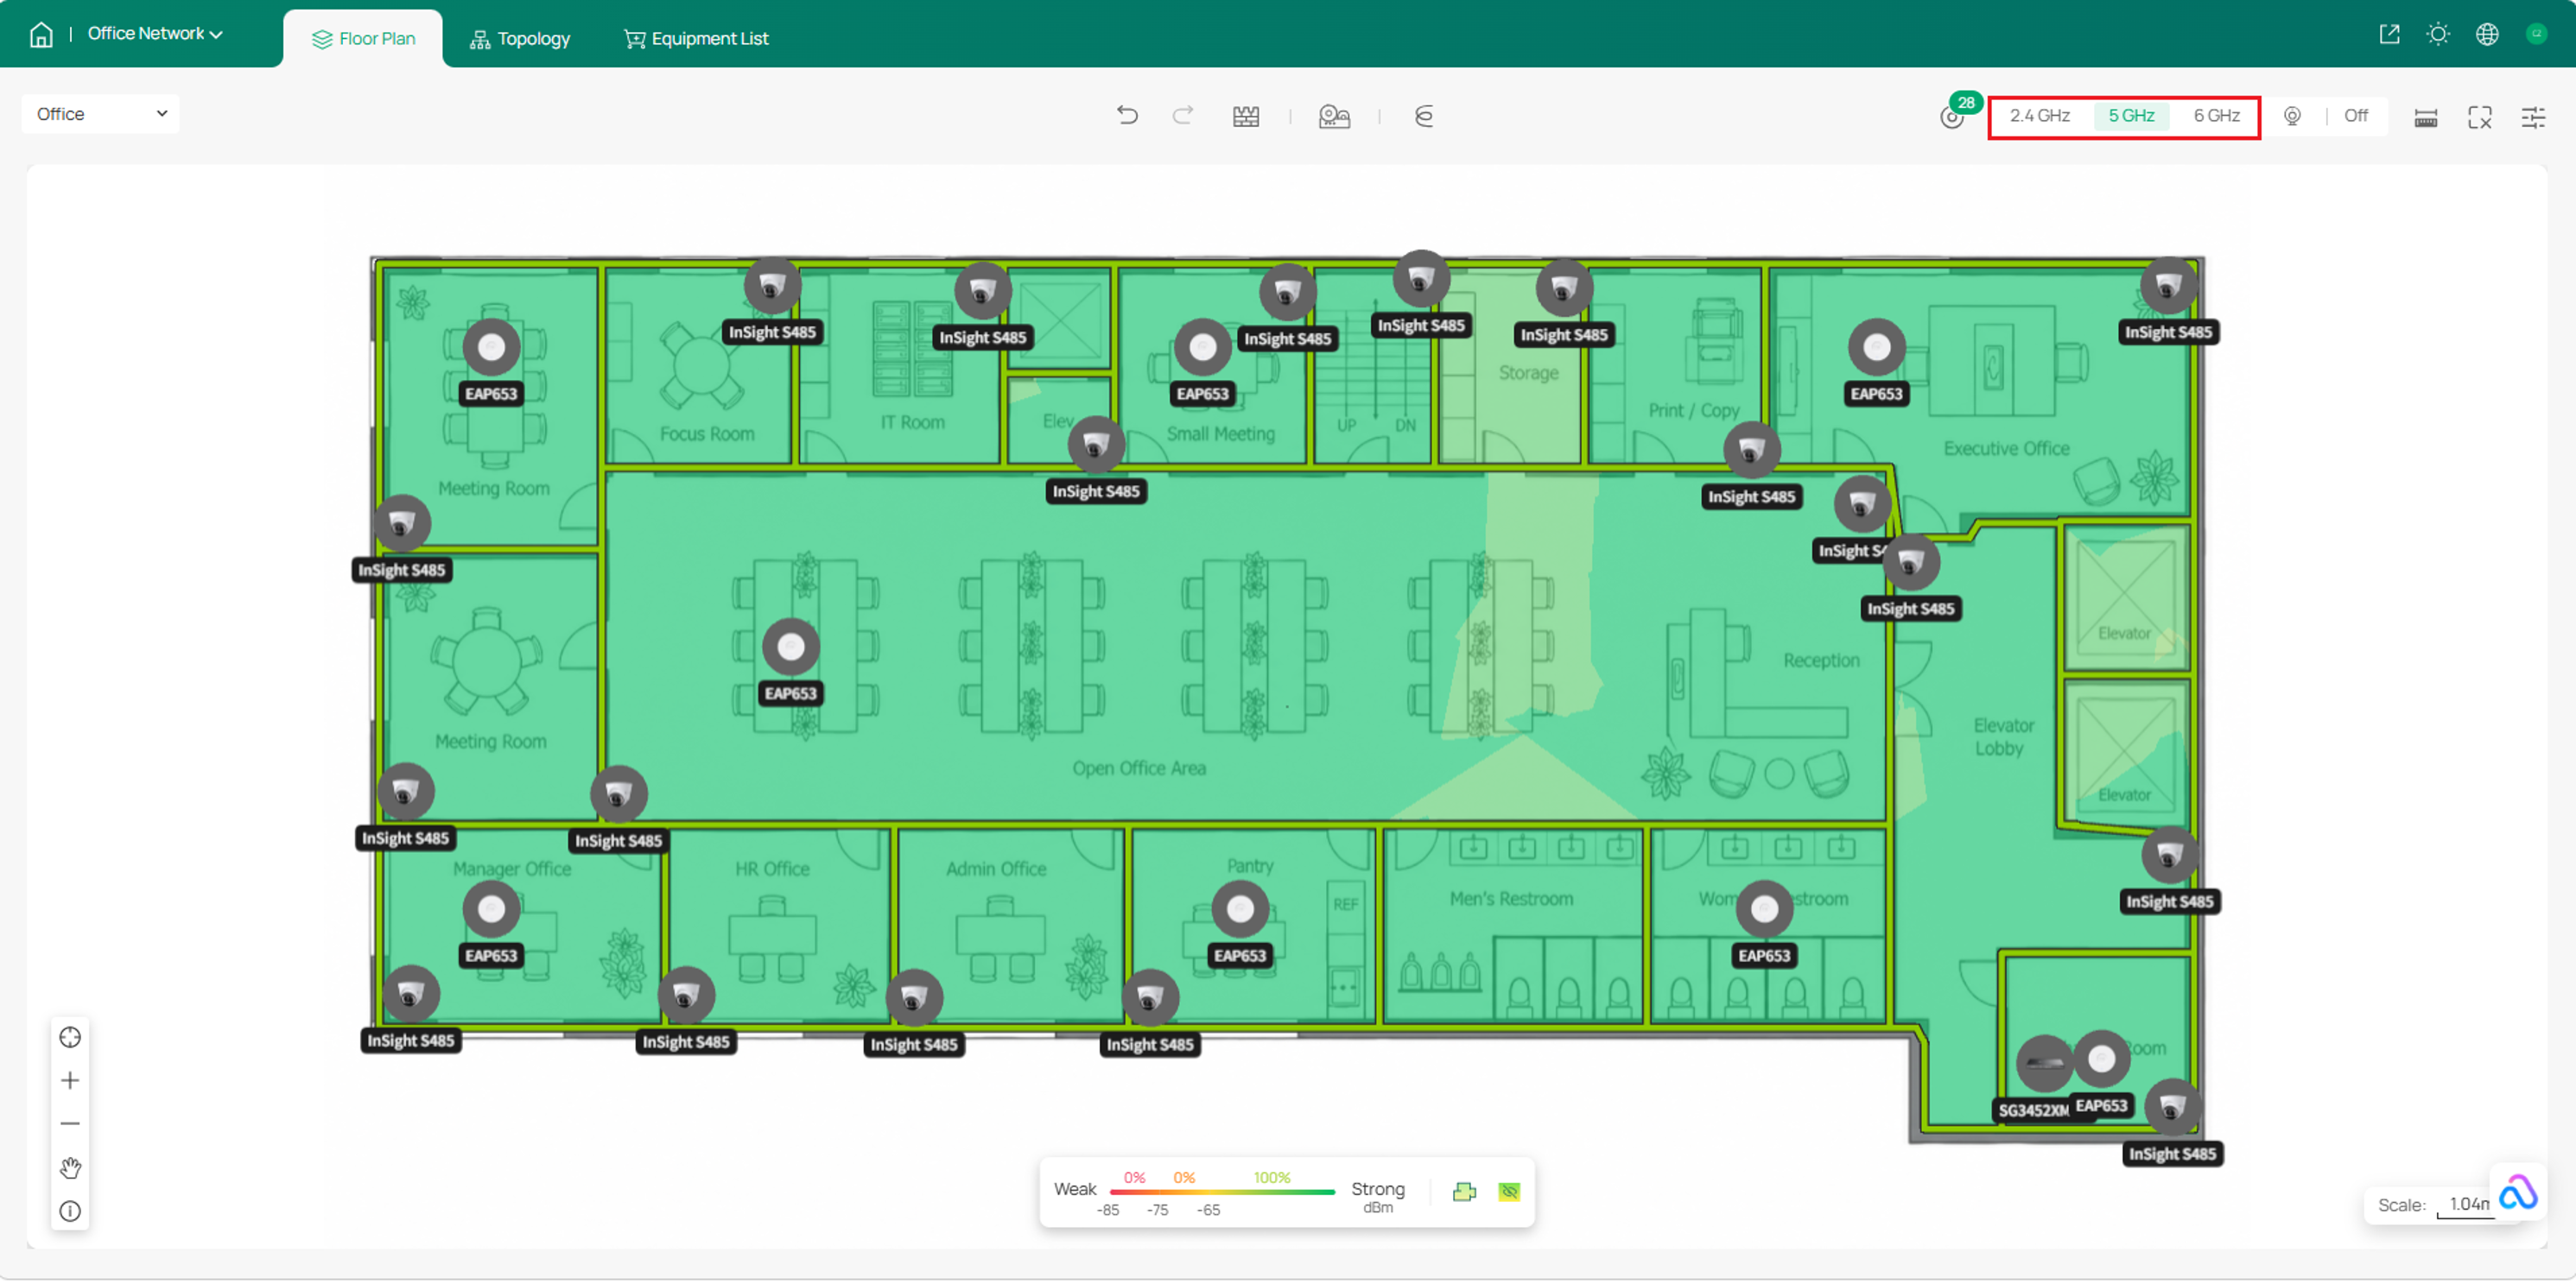Toggle the floor coverage overlay icon in legend
2576x1284 pixels.
click(x=1464, y=1191)
